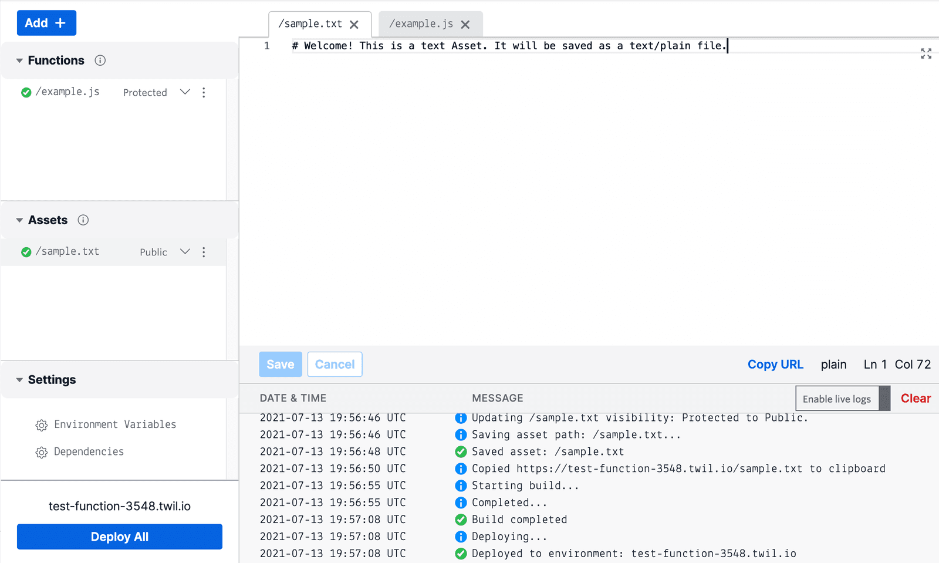939x563 pixels.
Task: Click the Environment Variables gear icon
Action: click(x=42, y=424)
